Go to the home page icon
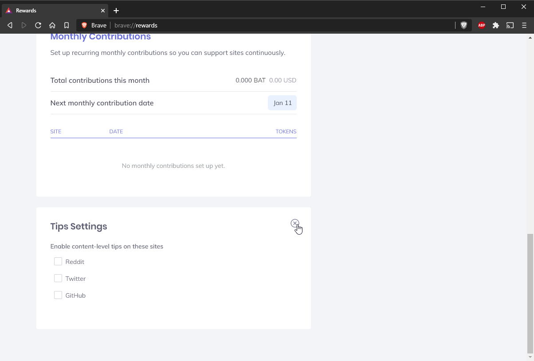 [x=52, y=25]
